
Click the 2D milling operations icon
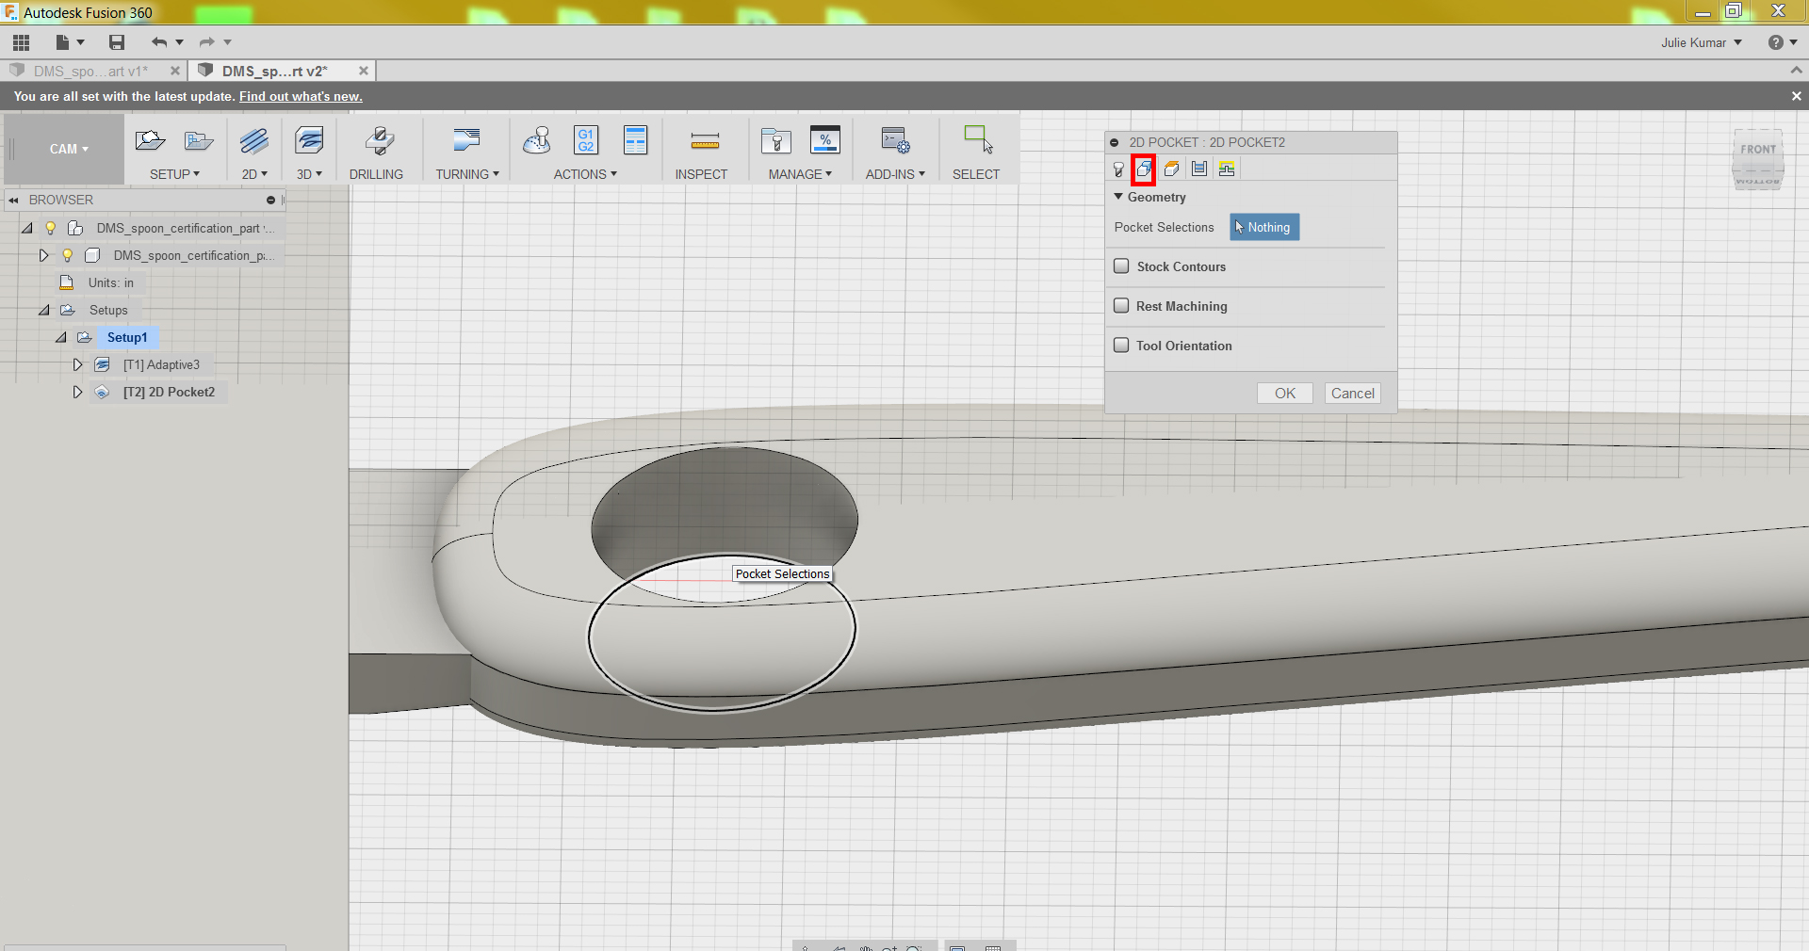pyautogui.click(x=254, y=141)
